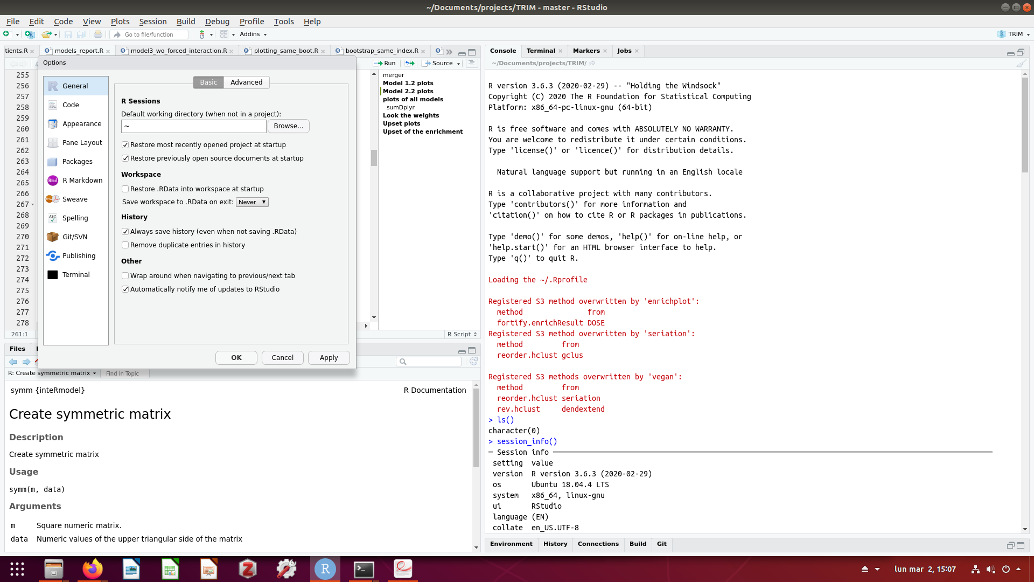Create a new project using the toolbar icon
The height and width of the screenshot is (582, 1034).
point(30,34)
